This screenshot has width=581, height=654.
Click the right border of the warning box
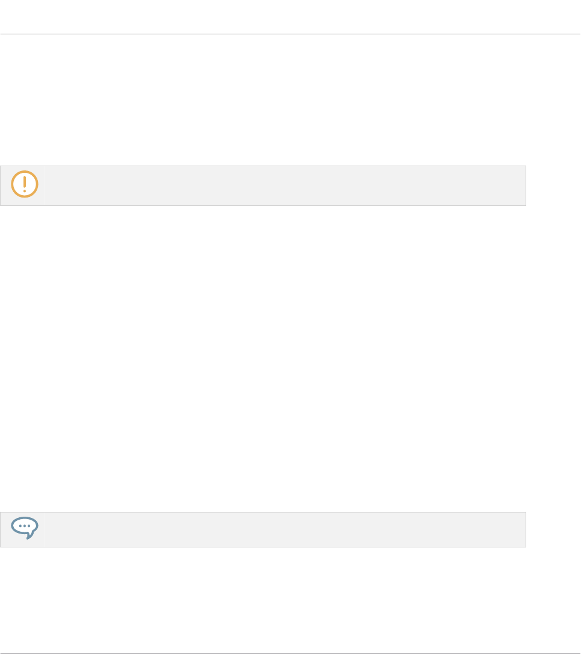point(526,185)
